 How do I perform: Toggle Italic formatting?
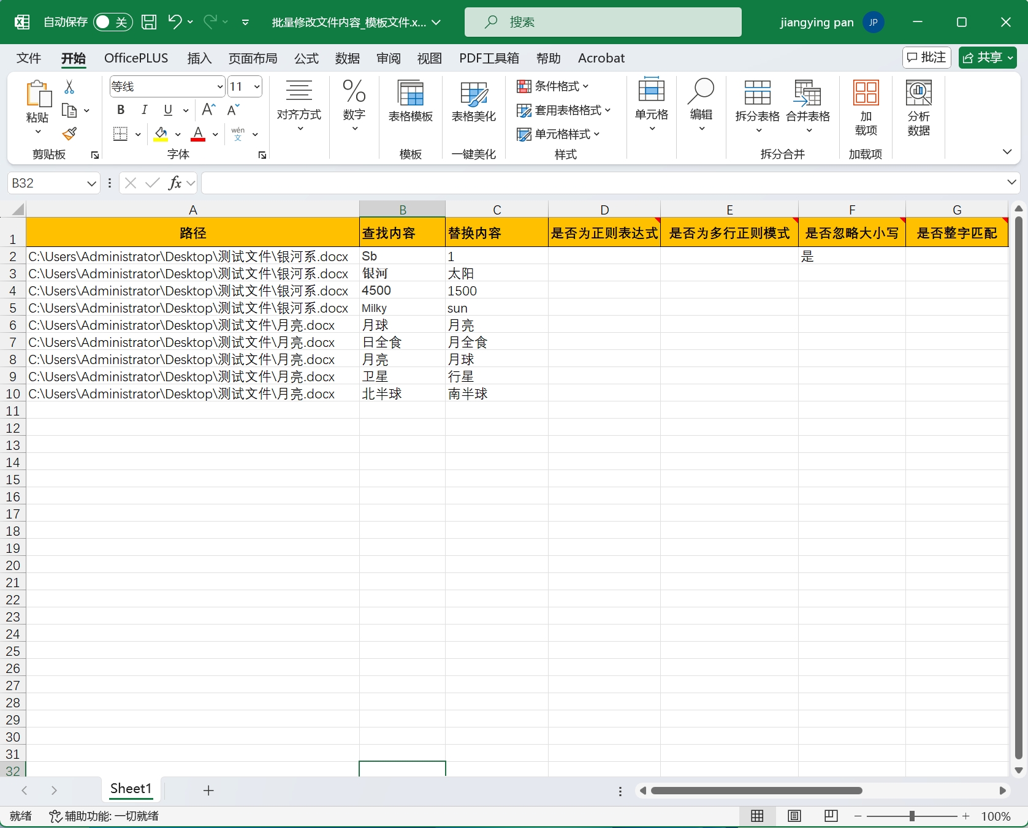(x=144, y=110)
